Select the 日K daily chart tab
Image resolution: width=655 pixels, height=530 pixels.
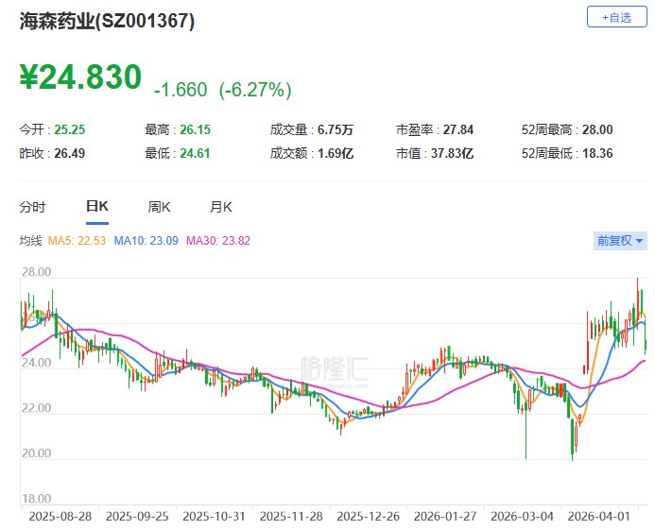tap(97, 206)
